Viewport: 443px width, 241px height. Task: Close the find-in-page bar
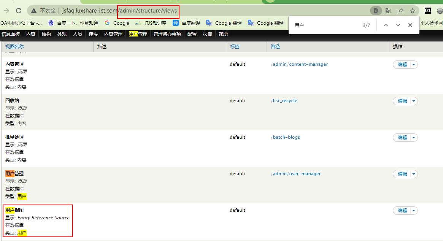point(410,25)
